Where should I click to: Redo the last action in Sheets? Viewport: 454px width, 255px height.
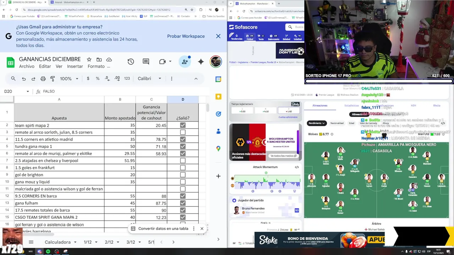tap(33, 79)
